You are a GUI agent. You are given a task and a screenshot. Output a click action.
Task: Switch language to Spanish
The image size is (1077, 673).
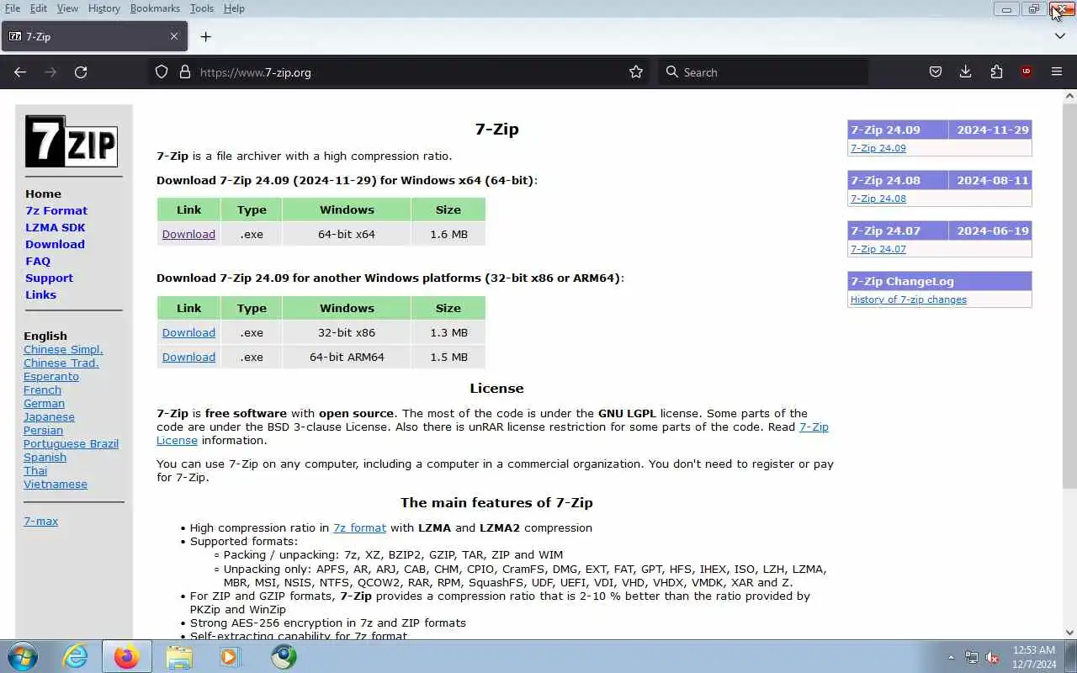45,457
